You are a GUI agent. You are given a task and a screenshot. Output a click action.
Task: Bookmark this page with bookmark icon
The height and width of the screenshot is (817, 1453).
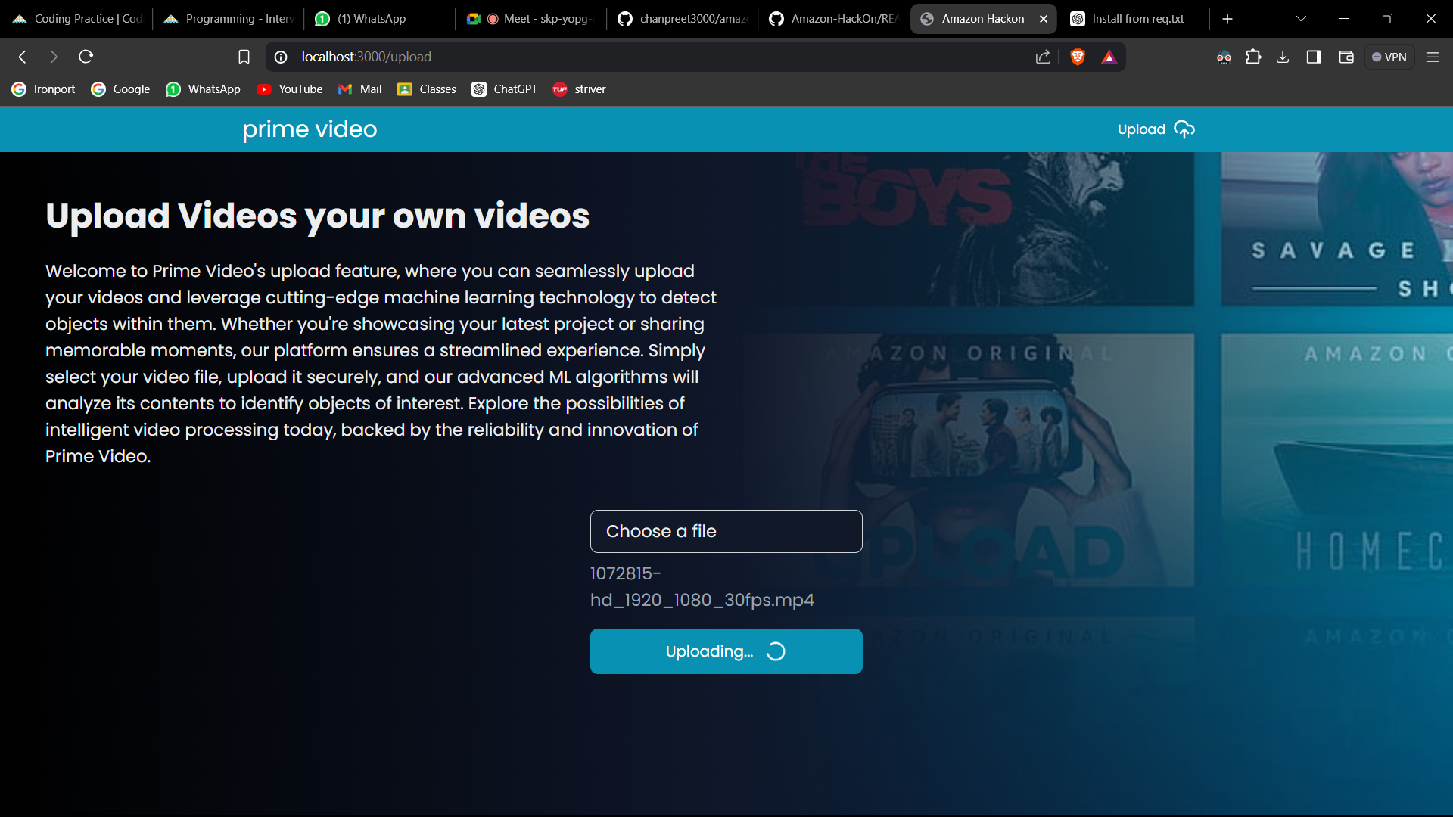point(244,57)
